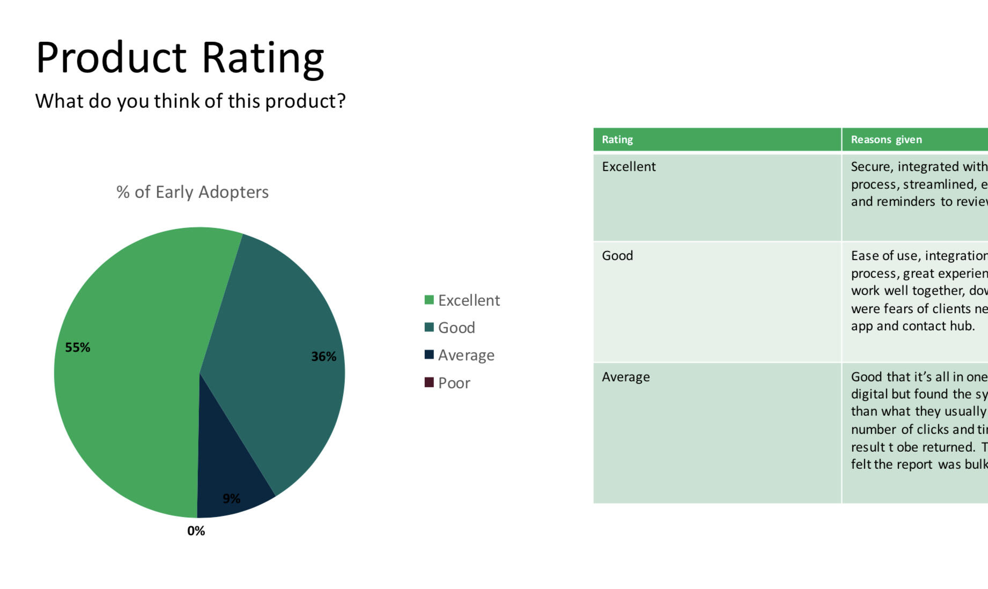Select the "Product Rating" slide title

(x=180, y=58)
